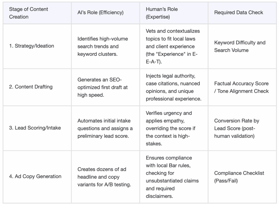Image resolution: width=279 pixels, height=204 pixels.
Task: Select the "Compliance Checklist (Pass/Fail)" cell
Action: click(x=239, y=176)
